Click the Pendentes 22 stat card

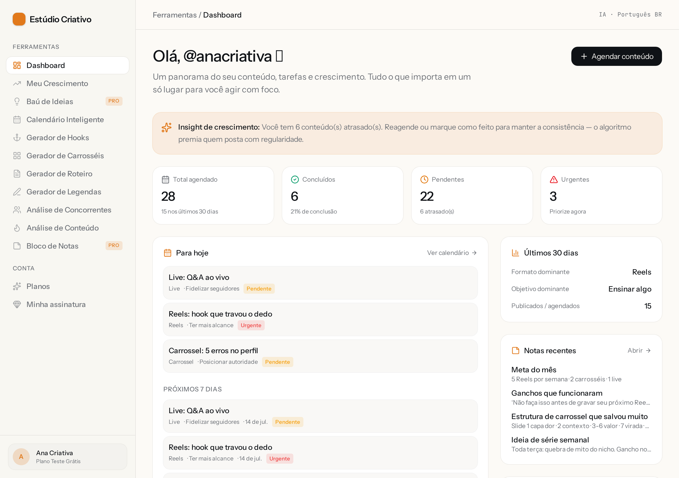(472, 195)
